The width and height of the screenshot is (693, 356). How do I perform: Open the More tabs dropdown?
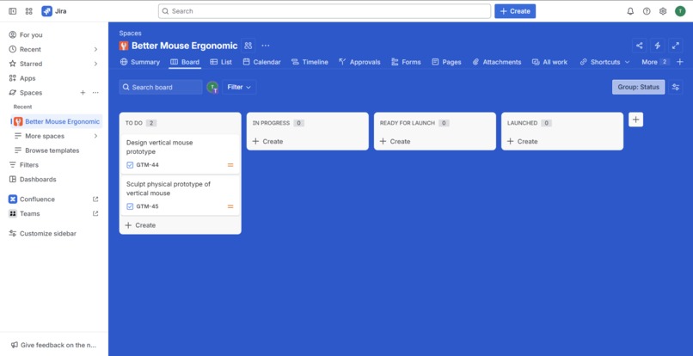[655, 62]
